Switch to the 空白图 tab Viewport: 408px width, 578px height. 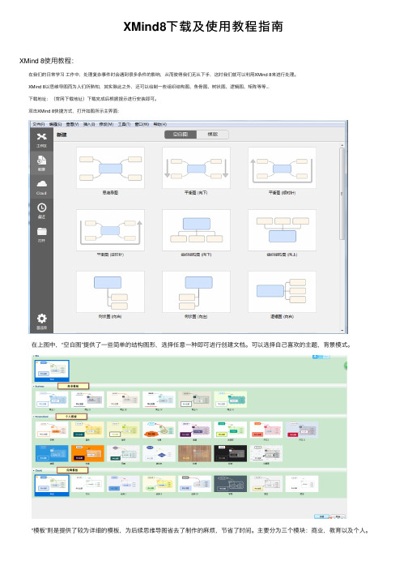pos(181,135)
